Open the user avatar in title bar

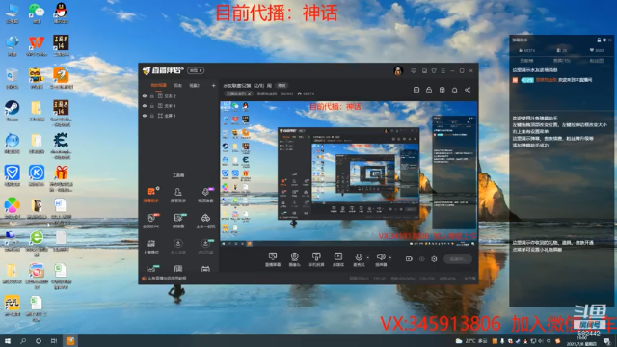398,70
